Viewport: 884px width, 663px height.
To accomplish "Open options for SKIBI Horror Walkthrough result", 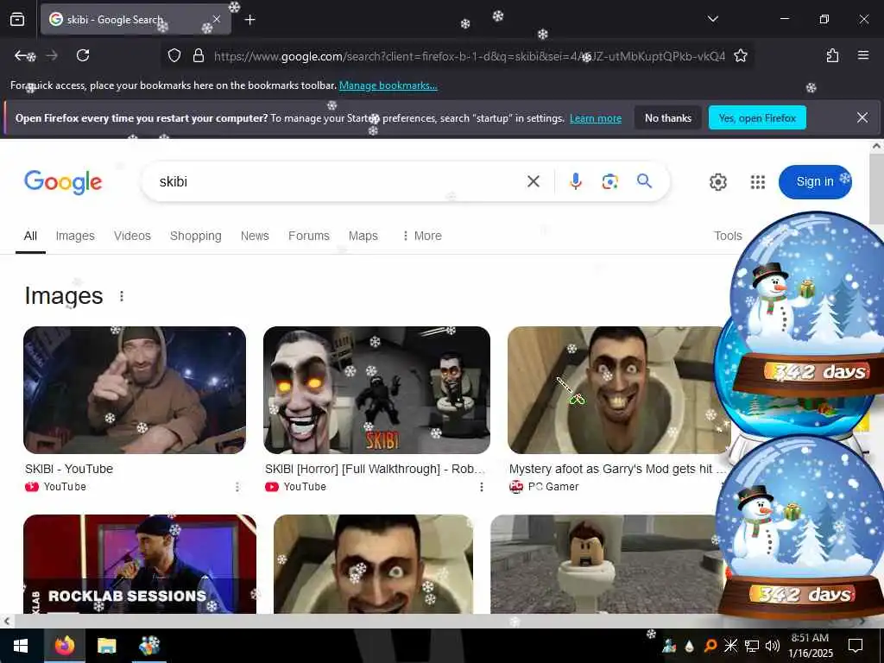I will pos(482,487).
